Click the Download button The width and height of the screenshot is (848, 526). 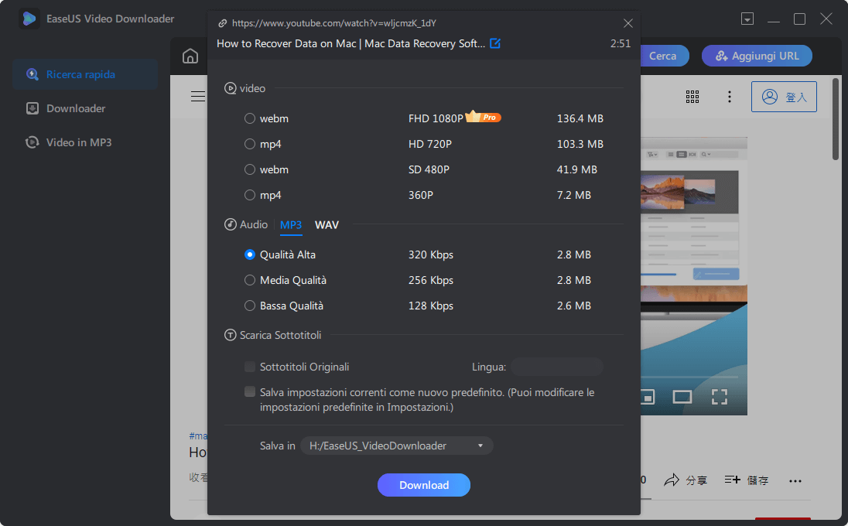[x=423, y=485]
